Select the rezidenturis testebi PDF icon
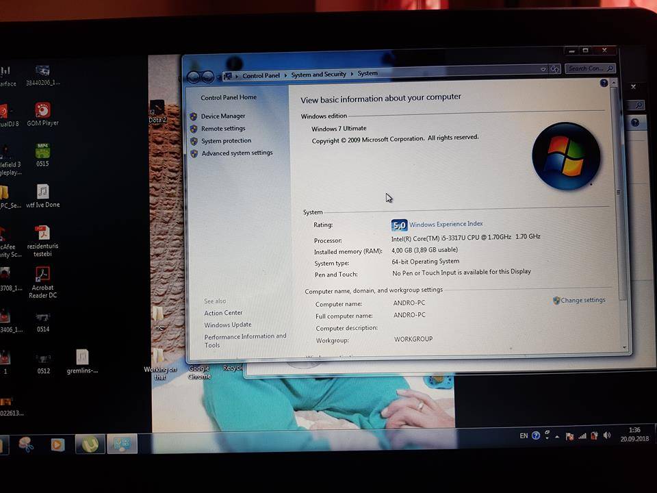The image size is (657, 493). pos(42,241)
